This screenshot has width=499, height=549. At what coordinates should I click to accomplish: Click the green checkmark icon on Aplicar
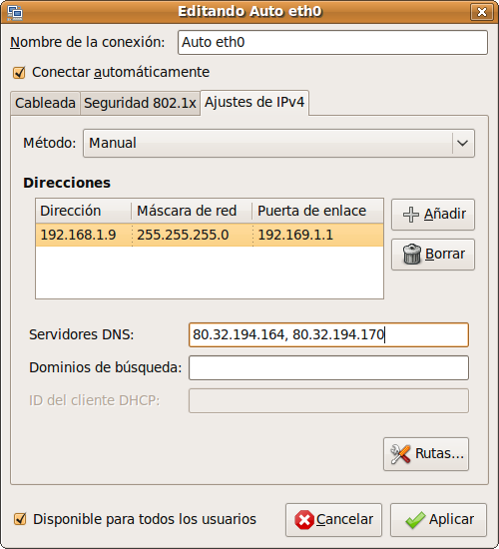[415, 520]
